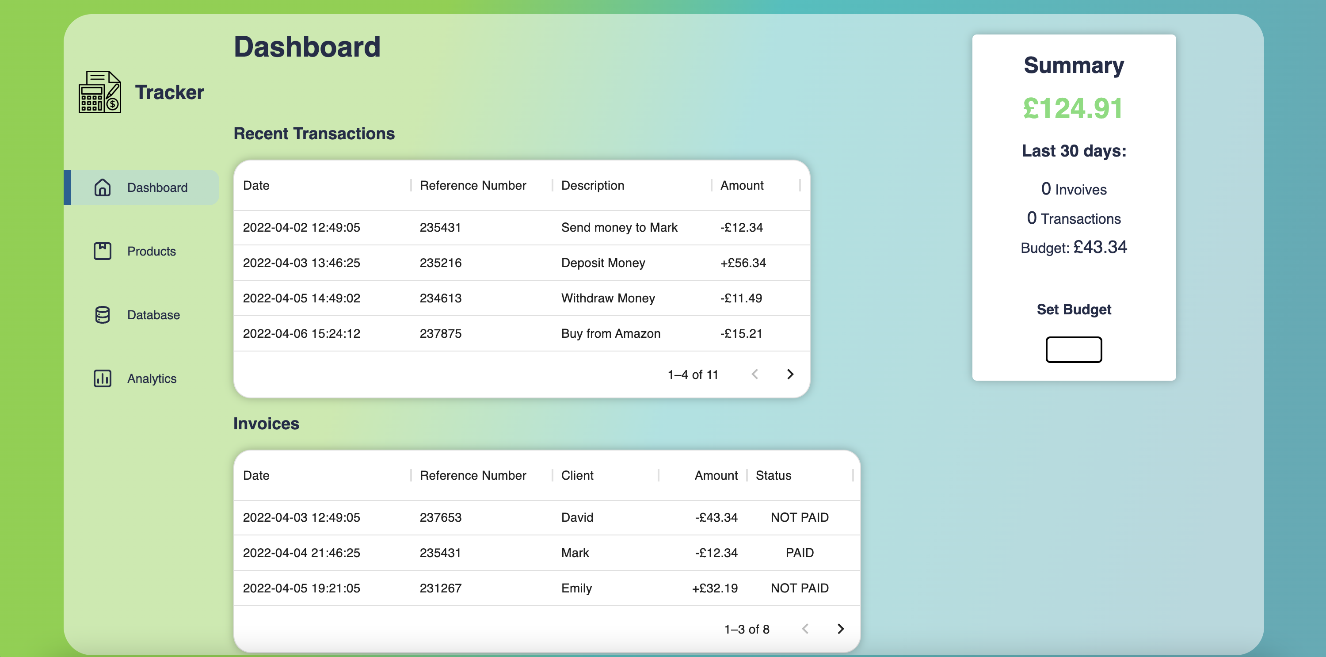Sort invoices by Client column header

(577, 475)
